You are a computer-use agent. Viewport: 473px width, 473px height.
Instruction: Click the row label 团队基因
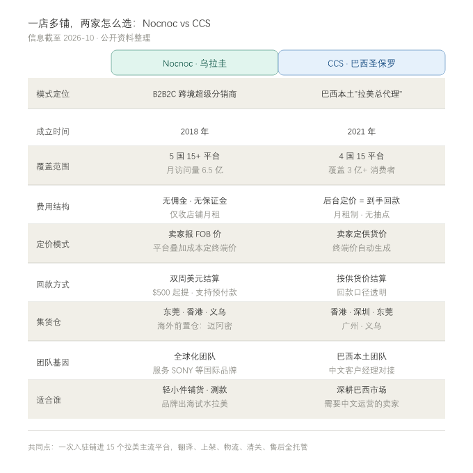[53, 362]
